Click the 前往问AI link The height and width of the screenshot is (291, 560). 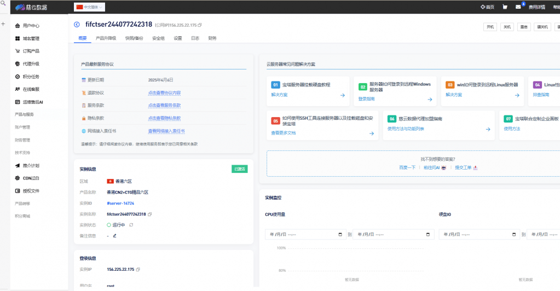[x=435, y=167]
